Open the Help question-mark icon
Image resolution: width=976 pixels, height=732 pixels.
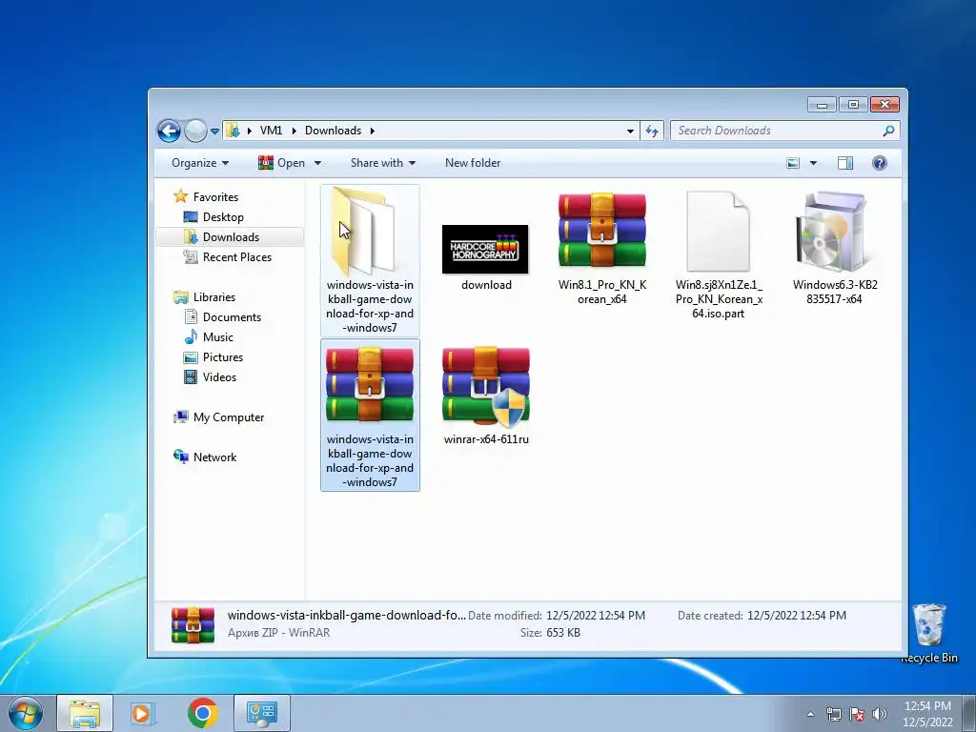pyautogui.click(x=880, y=163)
